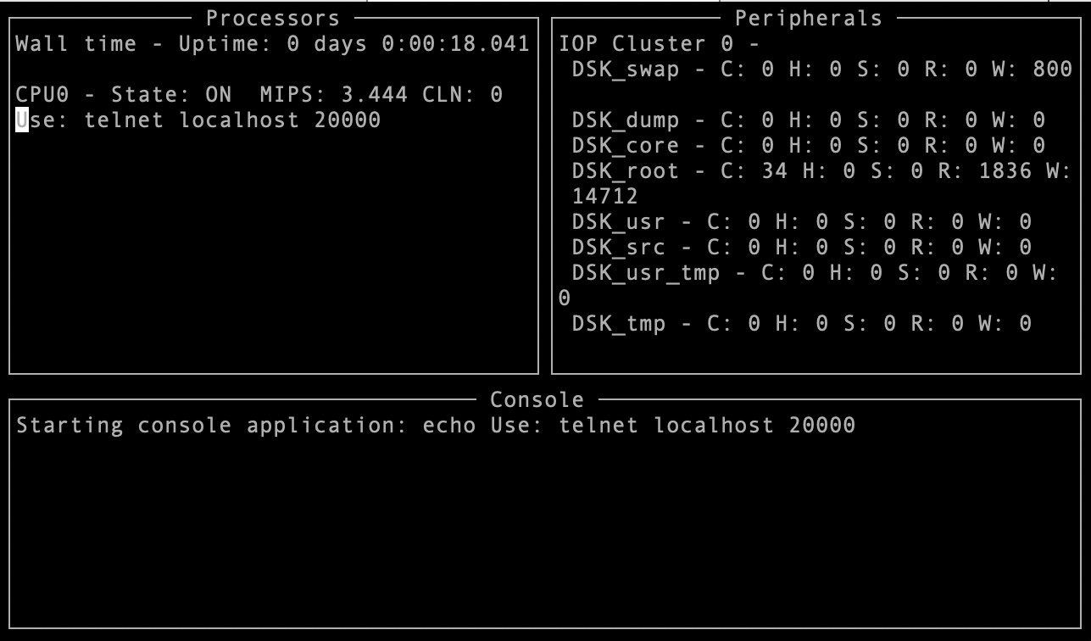Image resolution: width=1091 pixels, height=641 pixels.
Task: Click the Processors panel title
Action: pyautogui.click(x=273, y=18)
